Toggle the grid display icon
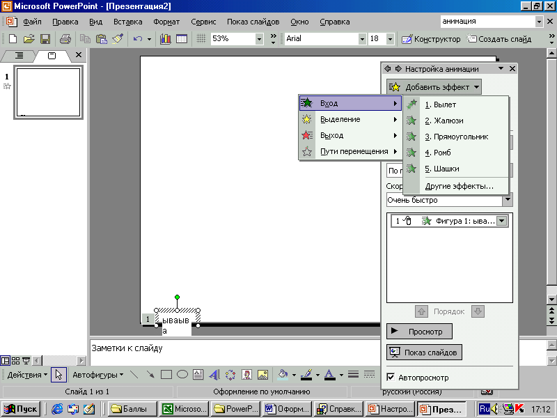Viewport: 557px width, 418px height. pos(201,38)
